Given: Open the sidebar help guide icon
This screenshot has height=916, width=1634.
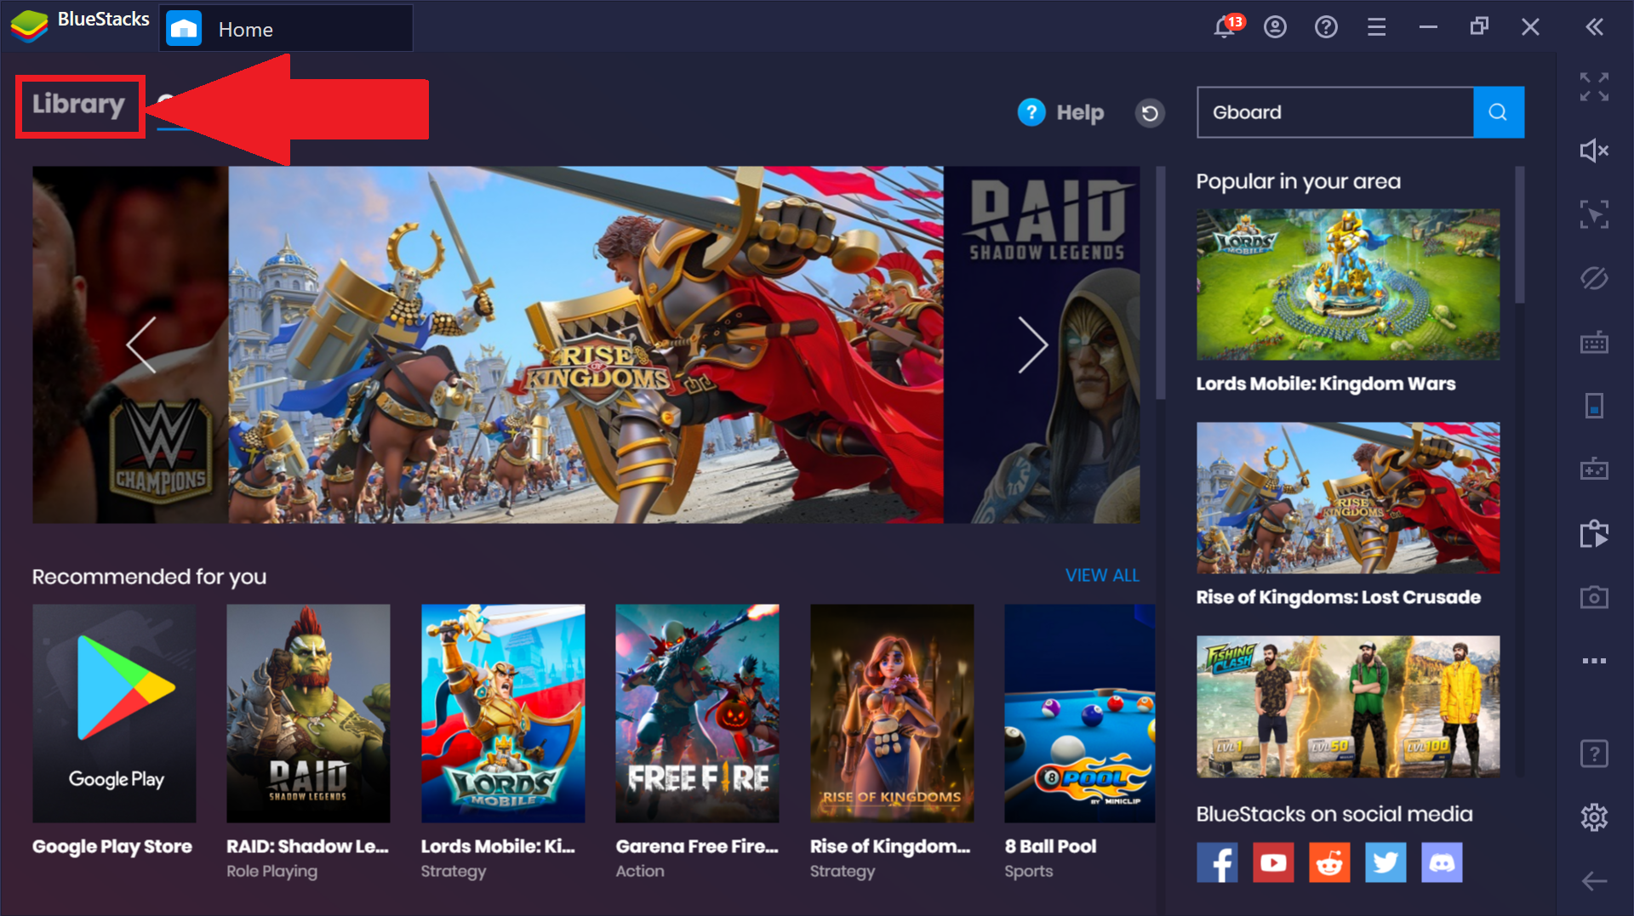Looking at the screenshot, I should 1594,754.
